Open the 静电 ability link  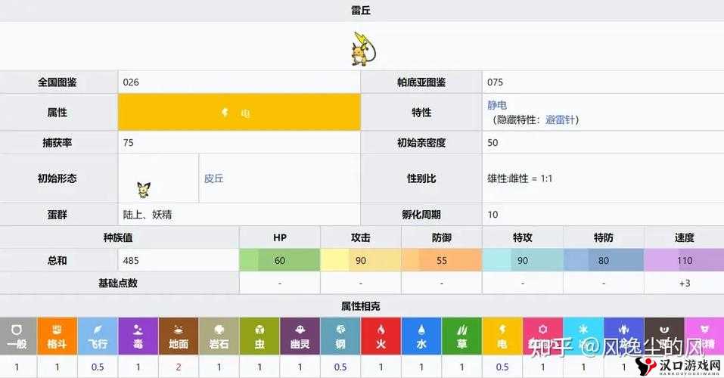[x=497, y=105]
